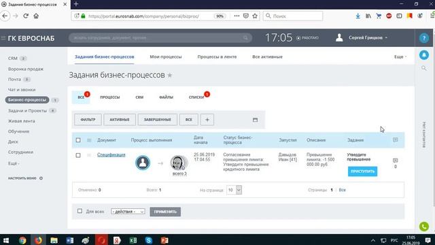The image size is (435, 245).
Task: Open Word from taskbar
Action: tap(70, 240)
